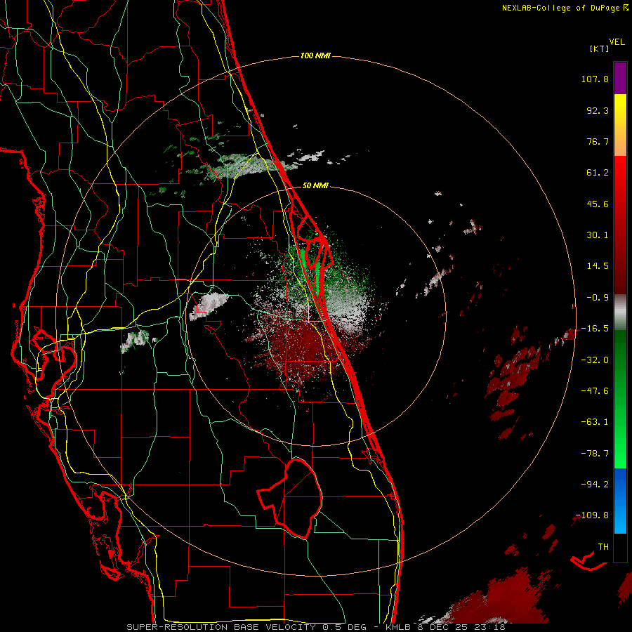Image resolution: width=632 pixels, height=632 pixels.
Task: Select the -94.2 scale label
Action: tap(595, 484)
